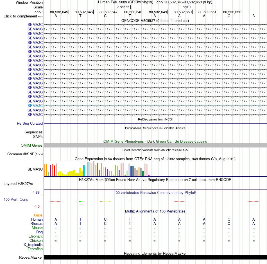This screenshot has width=267, height=264.
Task: Click the -4.5 PhyloP axis value
Action: point(37,207)
